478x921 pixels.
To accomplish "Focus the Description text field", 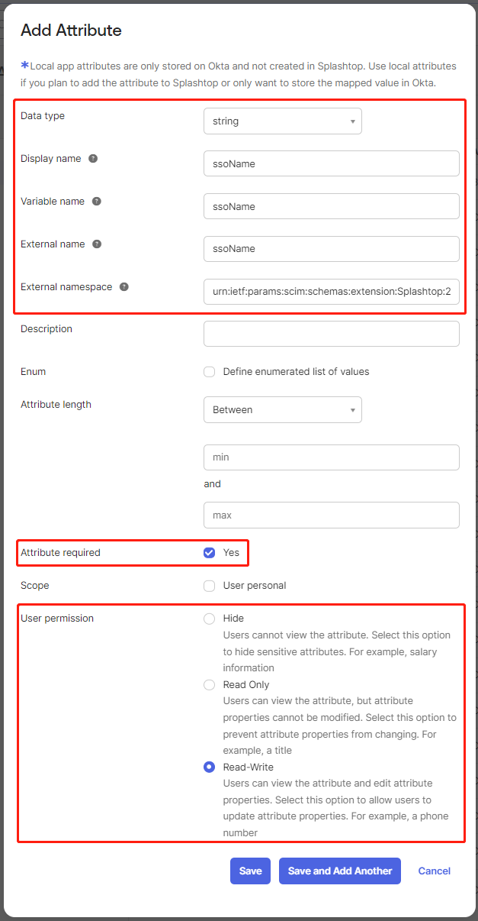I will point(332,334).
